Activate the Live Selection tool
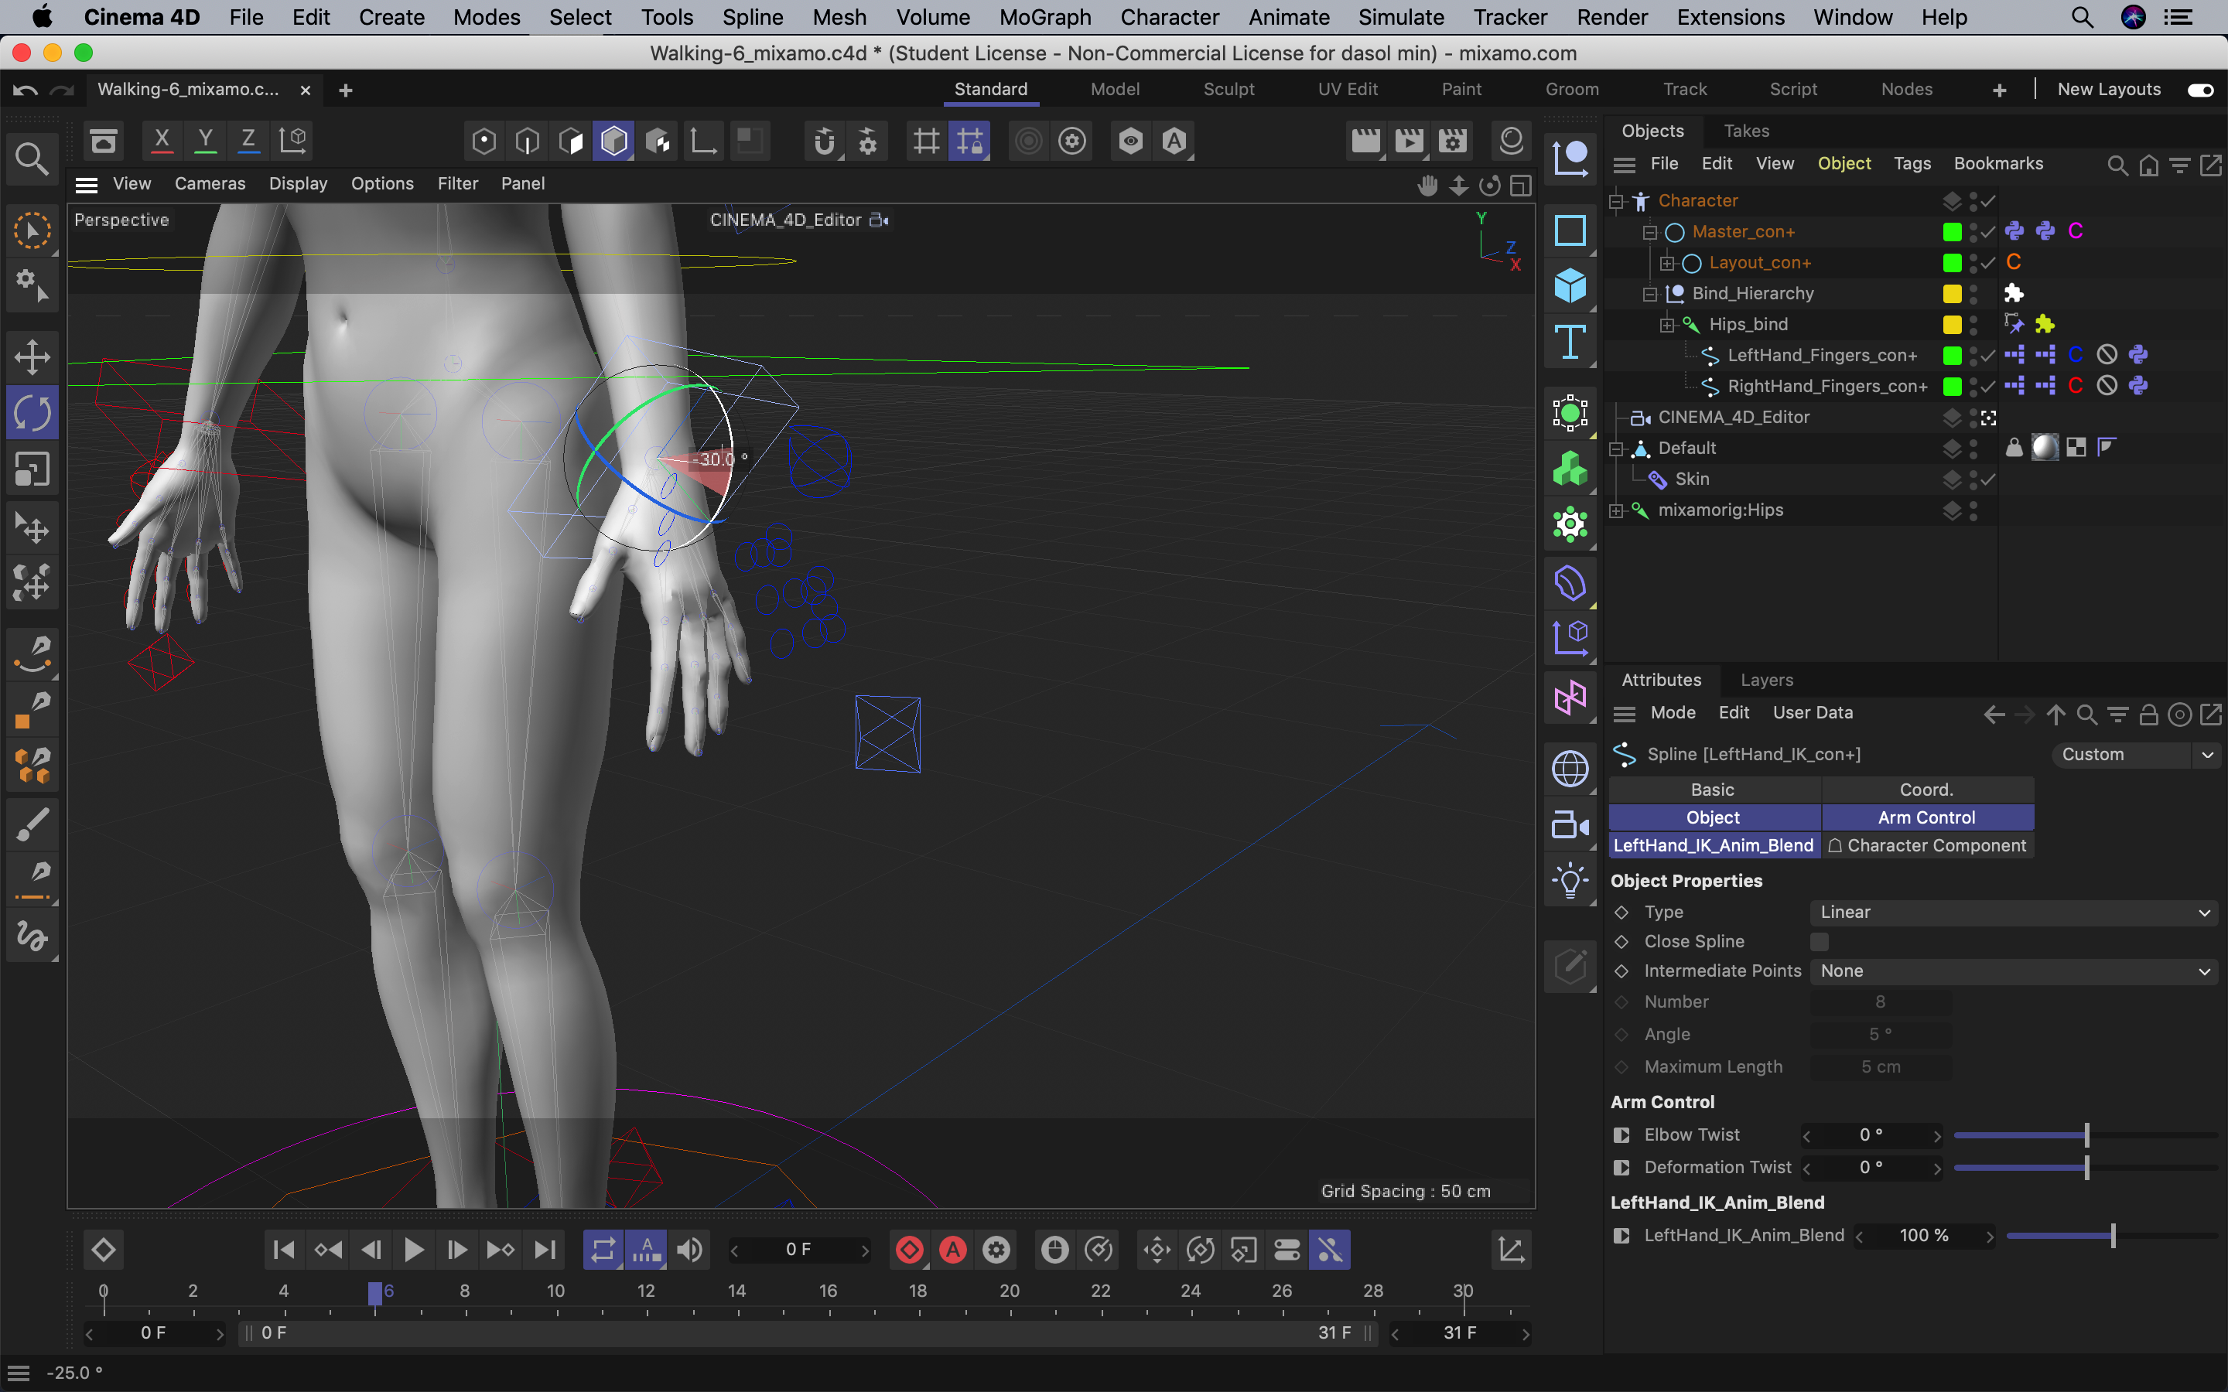Image resolution: width=2228 pixels, height=1392 pixels. [x=32, y=230]
